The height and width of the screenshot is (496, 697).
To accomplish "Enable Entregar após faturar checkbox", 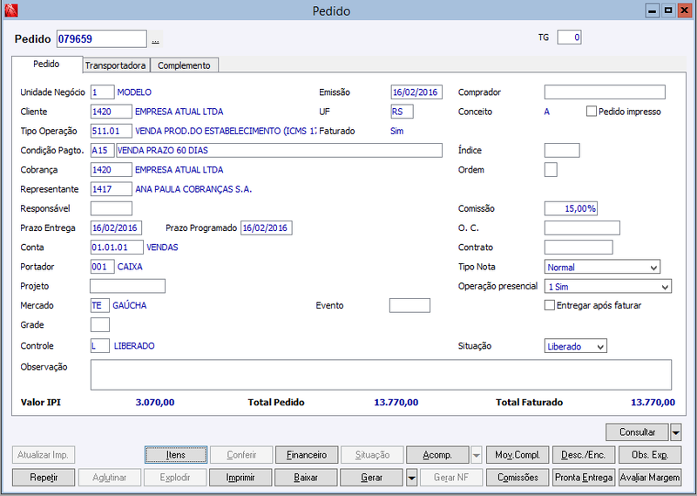I will 550,305.
